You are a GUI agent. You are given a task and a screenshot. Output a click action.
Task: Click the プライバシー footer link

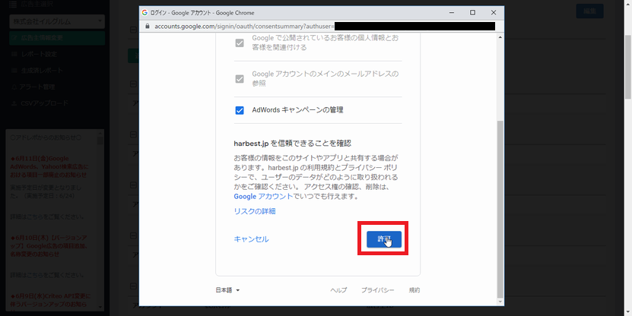(378, 290)
